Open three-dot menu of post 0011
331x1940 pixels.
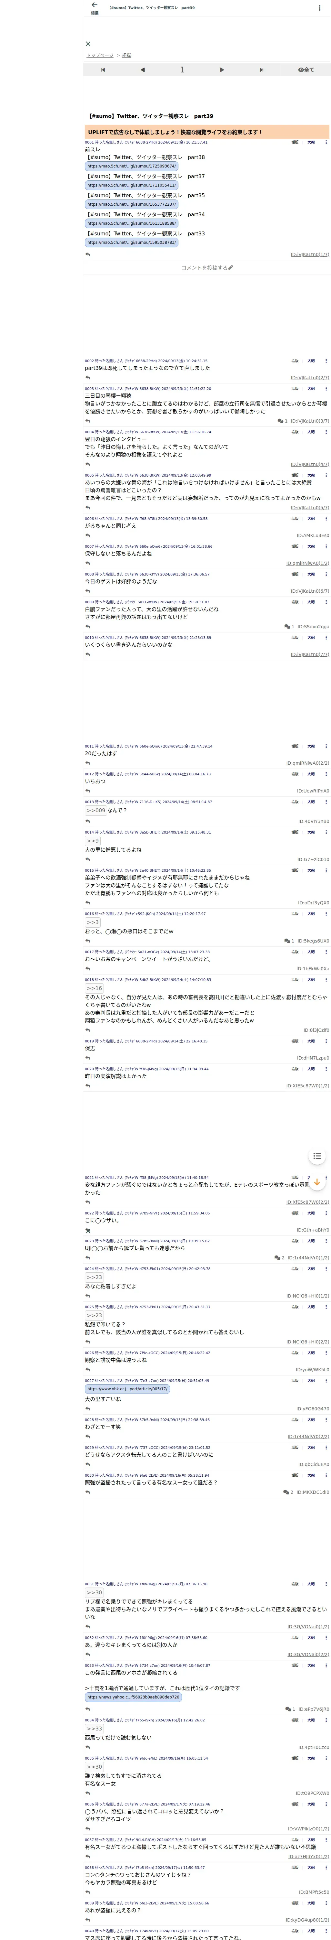point(326,746)
